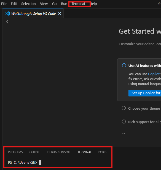Select the Rich support step circle
This screenshot has height=170, width=161.
(124, 122)
